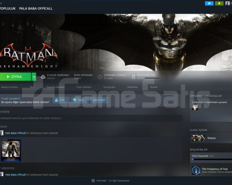This screenshot has height=185, width=232.
Task: Click the activity status input field
Action: click(x=91, y=118)
